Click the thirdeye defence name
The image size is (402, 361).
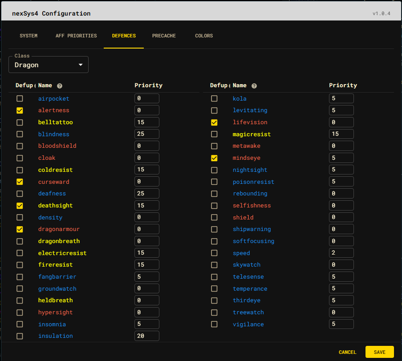tap(246, 300)
